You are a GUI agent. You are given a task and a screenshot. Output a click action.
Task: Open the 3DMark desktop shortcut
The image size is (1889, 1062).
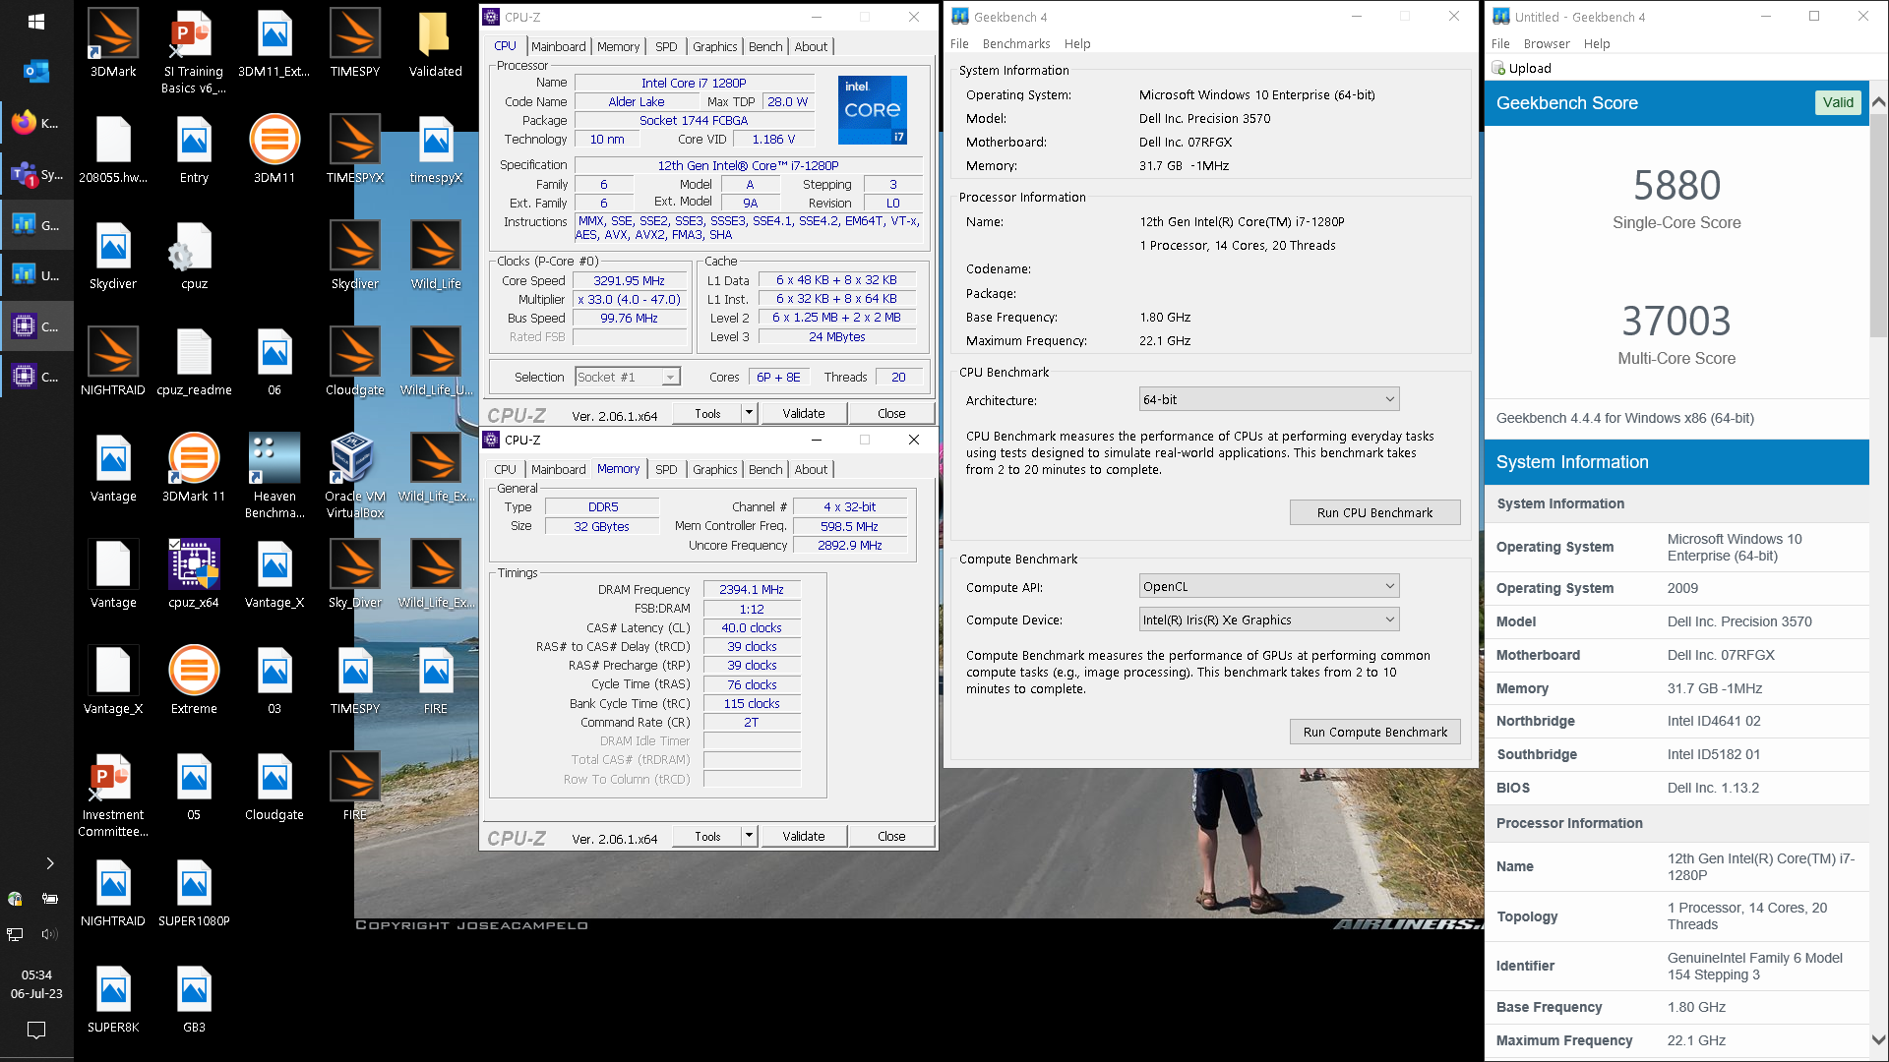pyautogui.click(x=113, y=43)
